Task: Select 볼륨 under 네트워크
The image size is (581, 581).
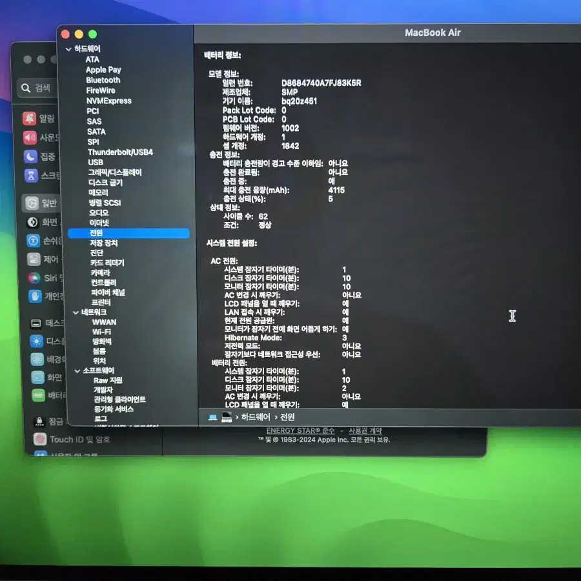Action: click(99, 351)
